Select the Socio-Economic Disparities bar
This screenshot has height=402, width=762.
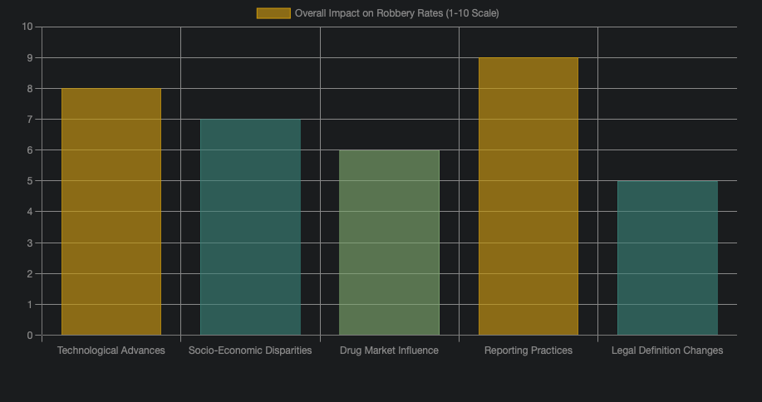coord(250,227)
